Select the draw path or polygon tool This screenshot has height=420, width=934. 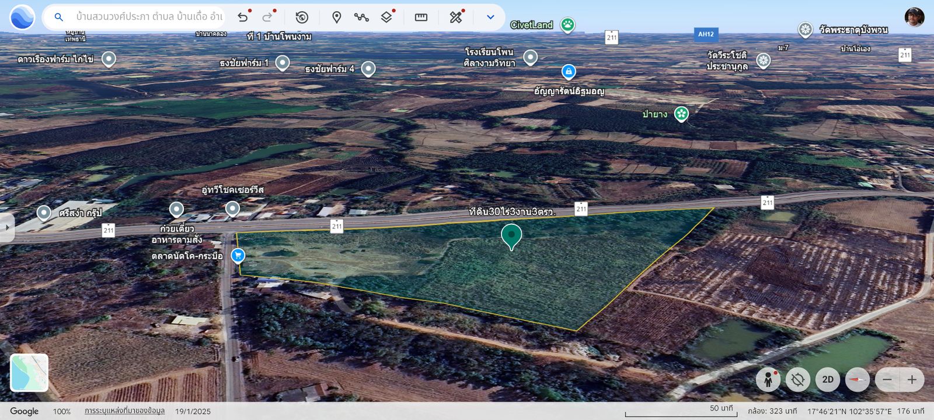point(361,17)
